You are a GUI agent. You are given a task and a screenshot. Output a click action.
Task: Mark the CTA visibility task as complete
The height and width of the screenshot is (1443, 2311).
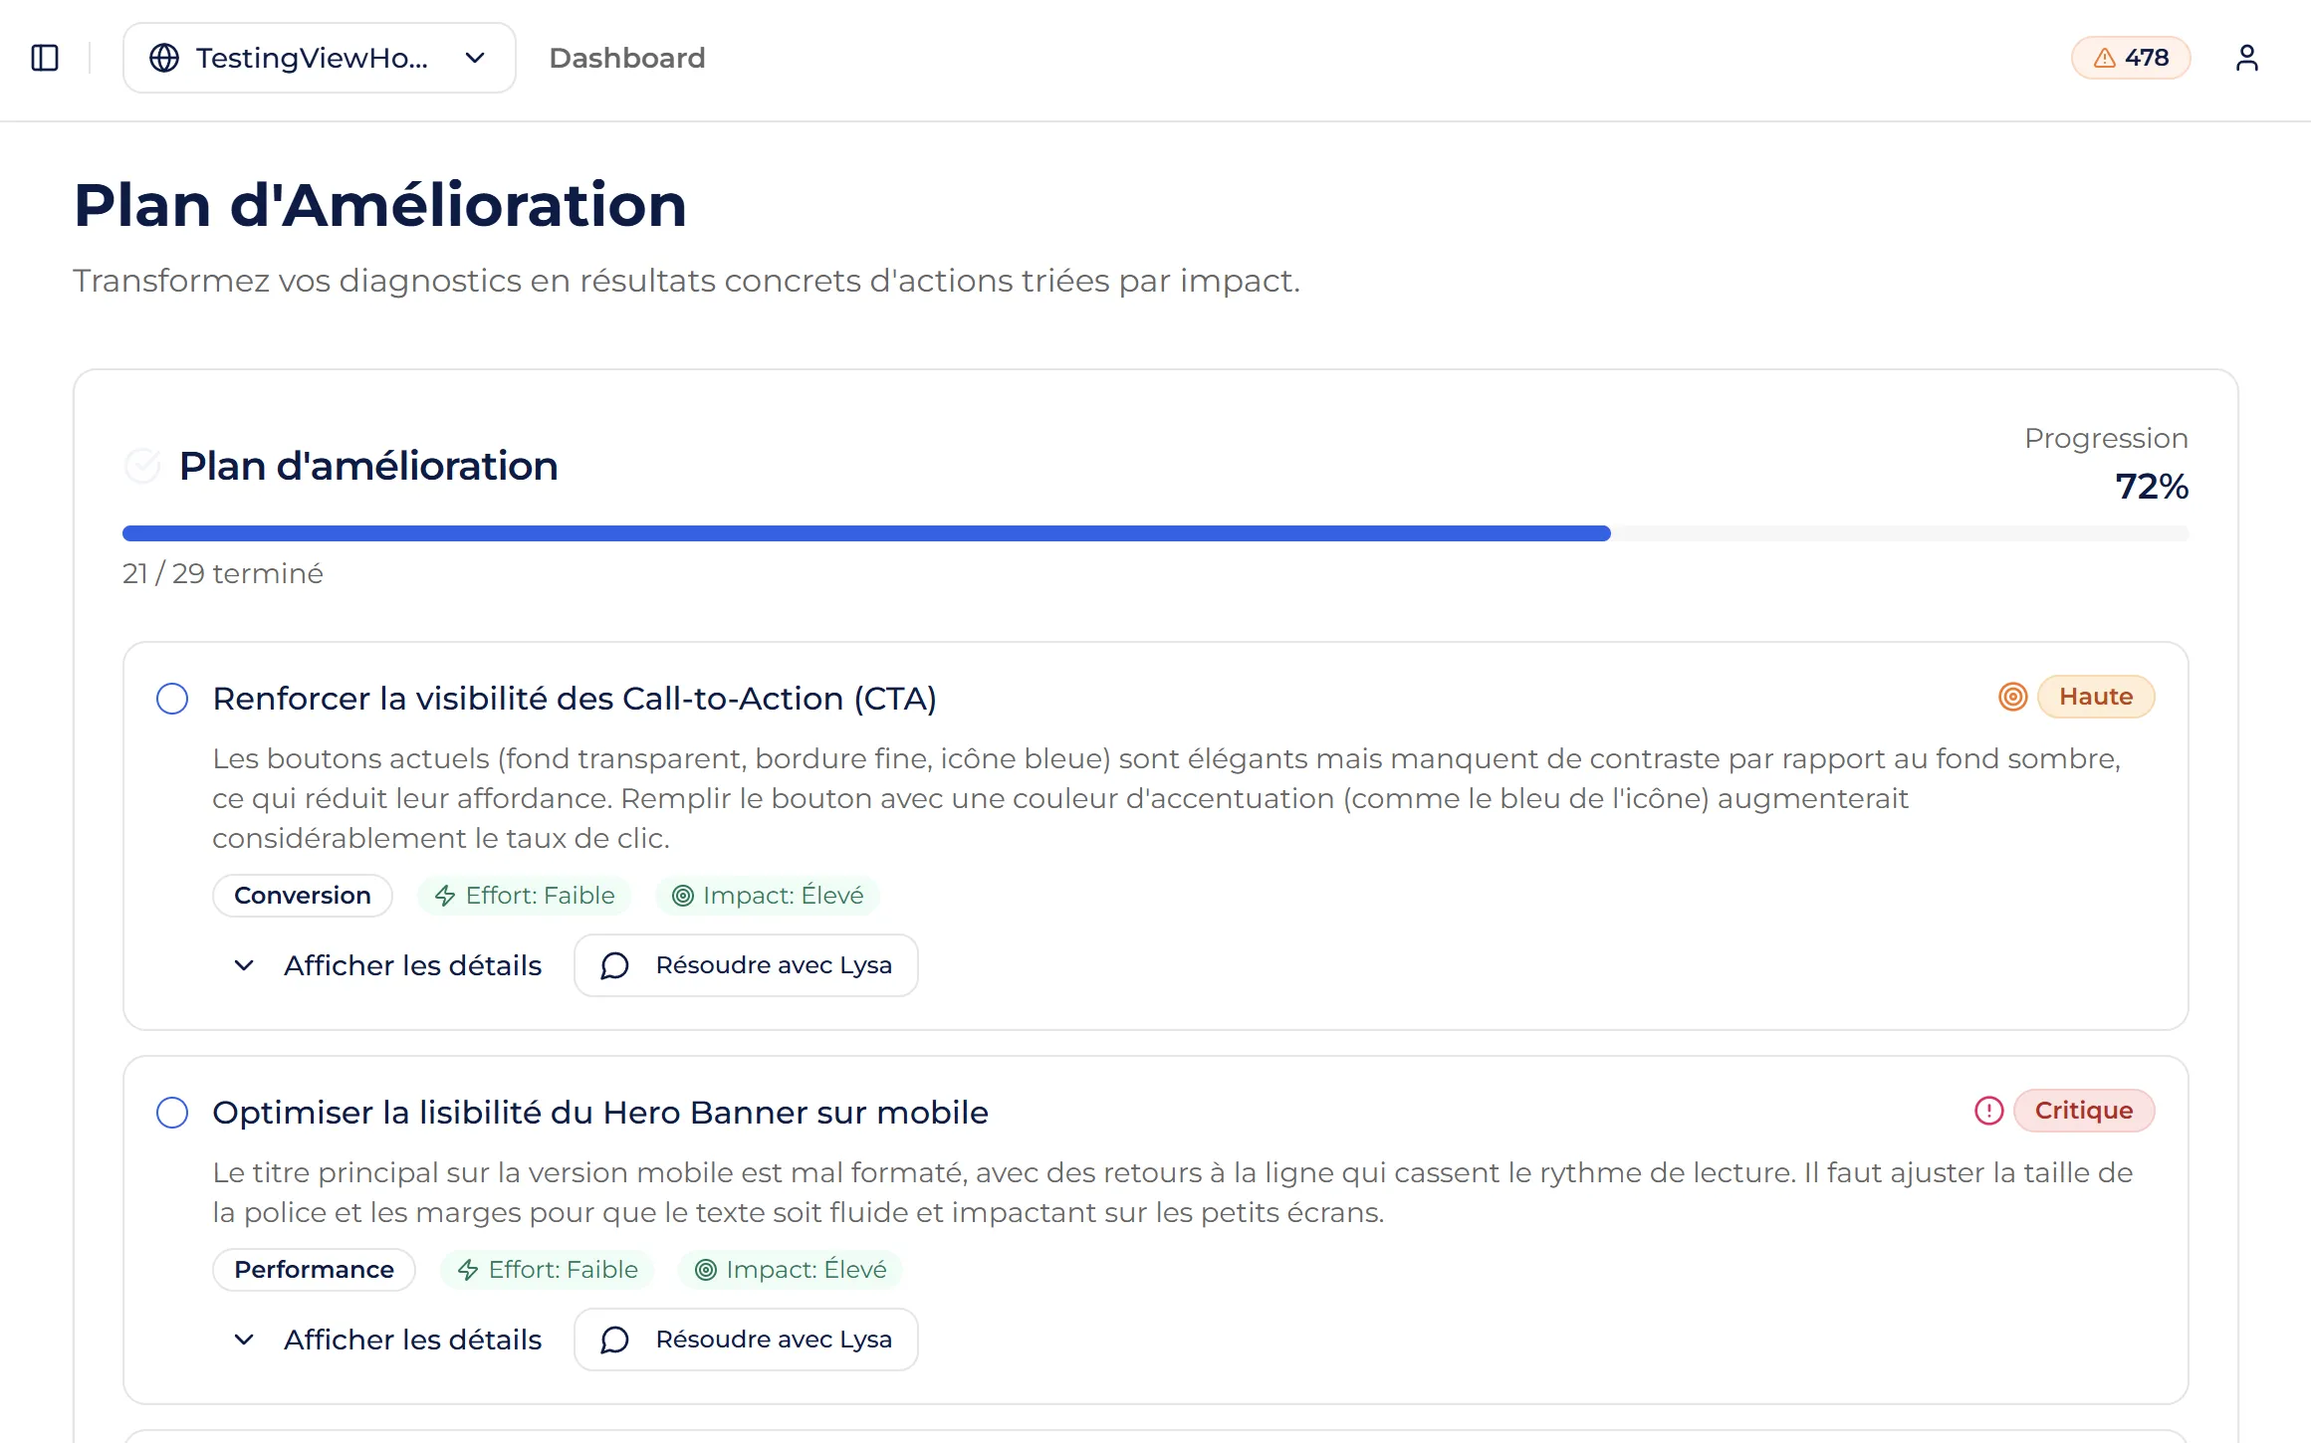pyautogui.click(x=171, y=699)
